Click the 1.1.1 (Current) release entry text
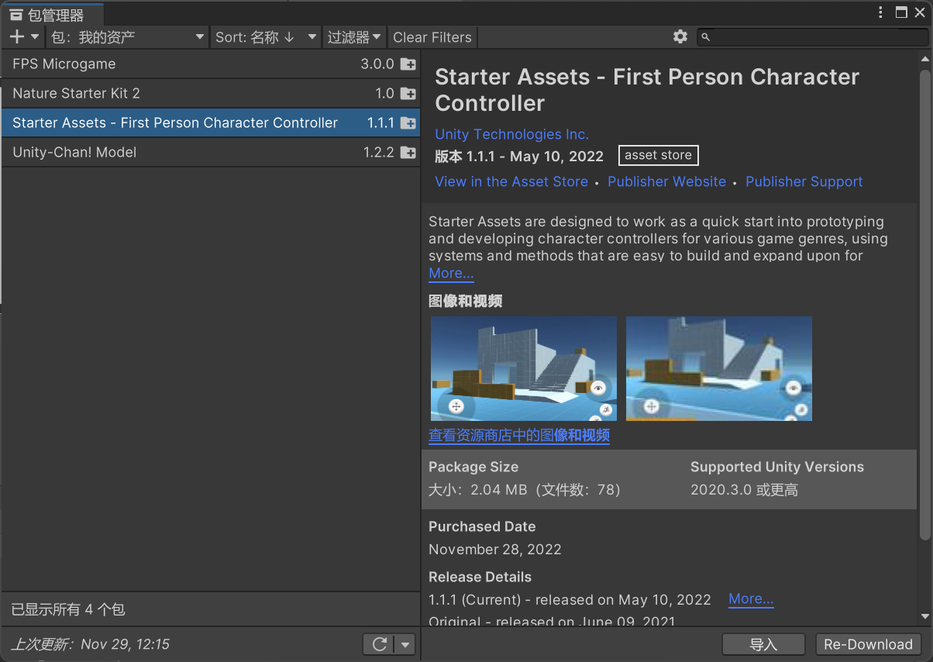This screenshot has height=662, width=933. pyautogui.click(x=570, y=599)
